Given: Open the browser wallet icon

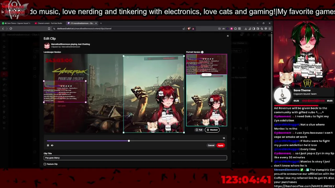Looking at the screenshot, I should [258, 28].
